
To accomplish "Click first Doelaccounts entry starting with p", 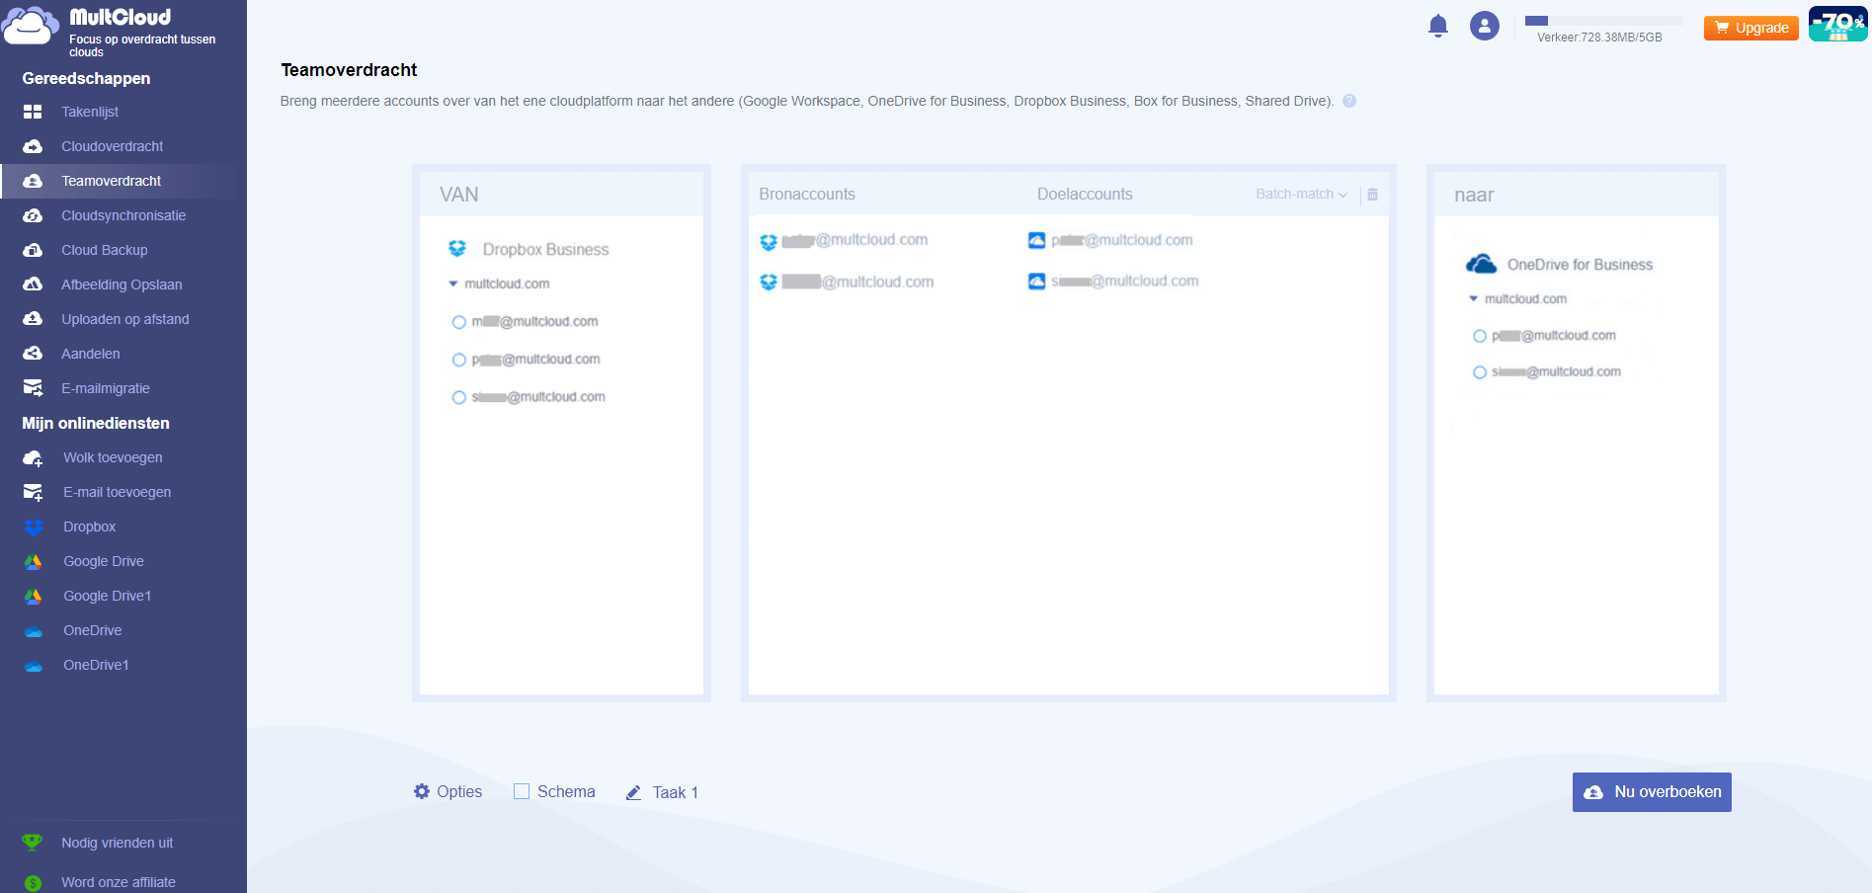I will point(1110,240).
